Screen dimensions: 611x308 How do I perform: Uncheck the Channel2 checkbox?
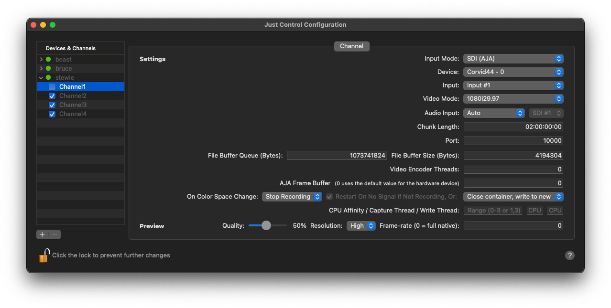point(52,96)
